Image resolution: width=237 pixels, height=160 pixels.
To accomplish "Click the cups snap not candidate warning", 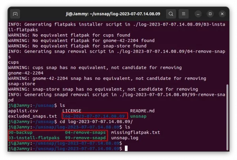I will (x=95, y=68).
